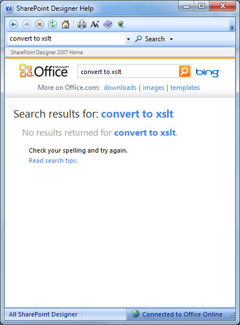Open the downloads link
Screen dimensions: 240x325
tap(120, 88)
